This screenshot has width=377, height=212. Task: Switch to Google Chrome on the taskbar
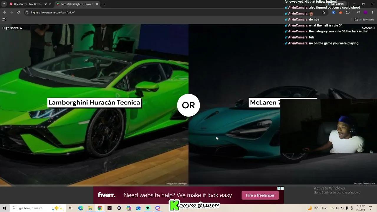coord(100,208)
